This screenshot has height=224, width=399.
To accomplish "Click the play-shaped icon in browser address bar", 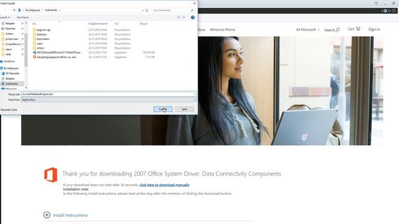I will click(389, 11).
